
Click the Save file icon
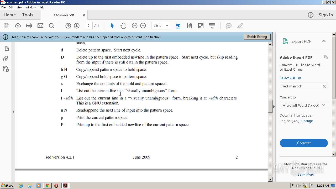[x=7, y=26]
